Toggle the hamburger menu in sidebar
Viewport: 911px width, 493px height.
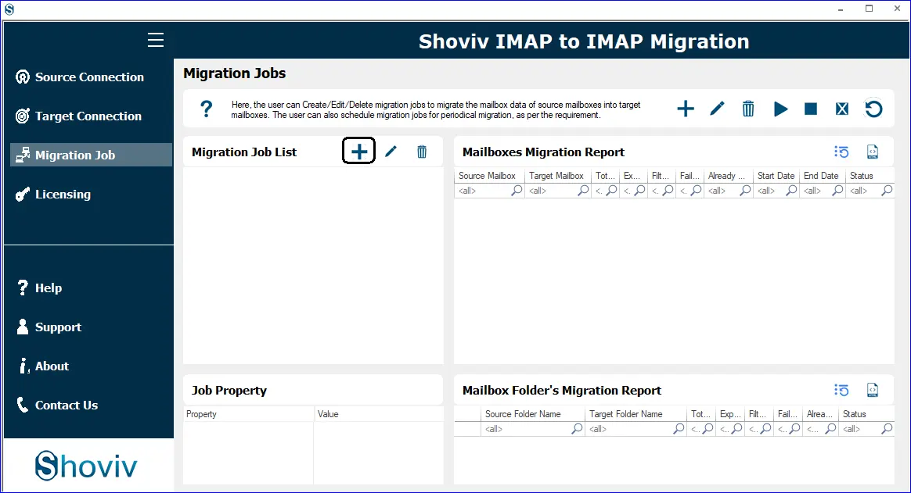(x=155, y=40)
